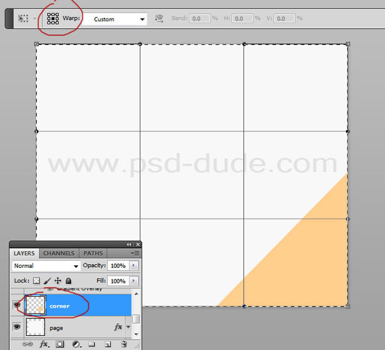Open the Normal blend mode dropdown
This screenshot has height=350, width=385.
(46, 266)
